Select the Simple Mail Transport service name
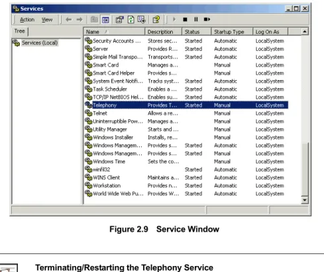 (118, 57)
